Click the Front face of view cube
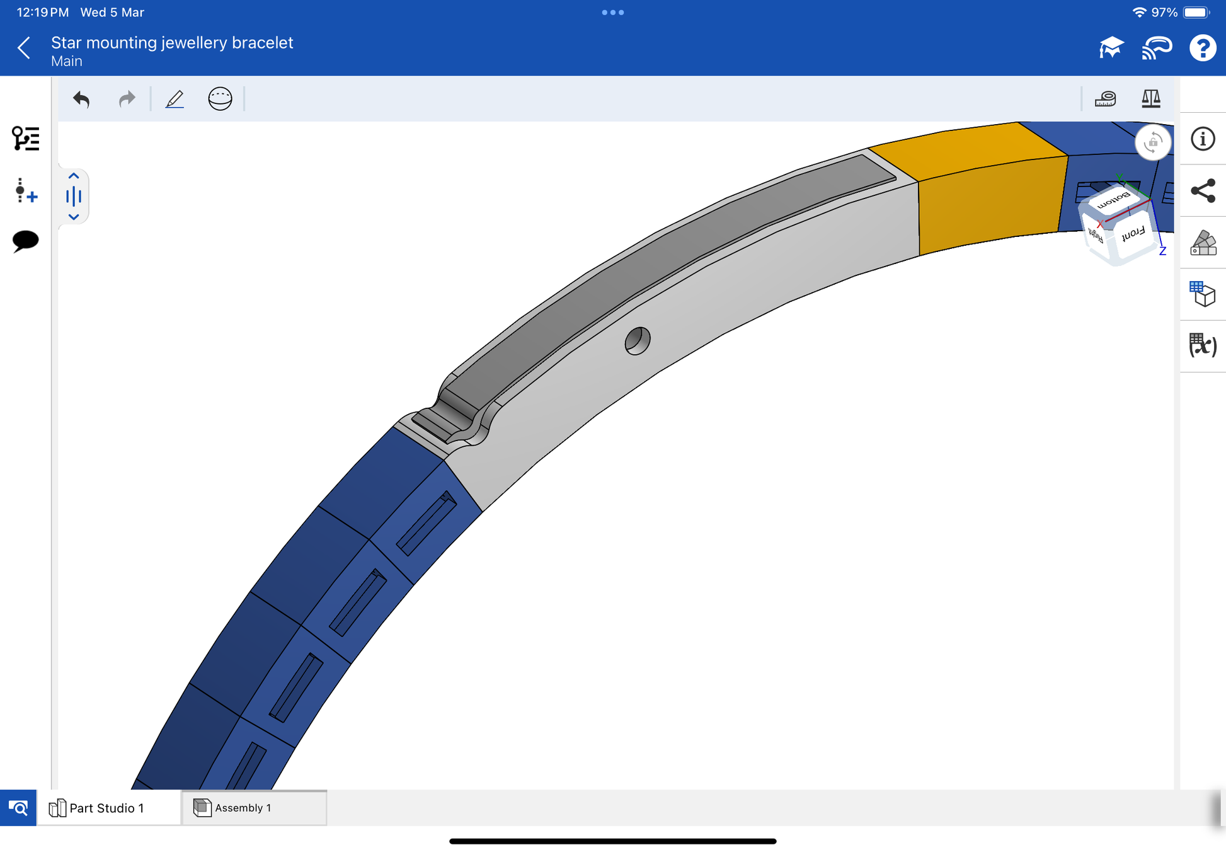Image resolution: width=1226 pixels, height=852 pixels. click(x=1133, y=235)
